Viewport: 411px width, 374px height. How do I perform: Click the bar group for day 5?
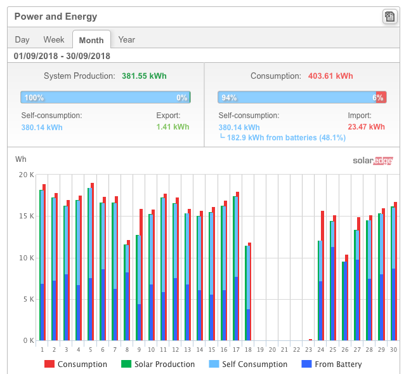(91, 262)
